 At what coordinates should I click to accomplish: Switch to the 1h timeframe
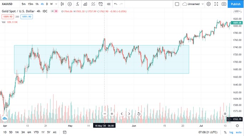[x=37, y=4]
